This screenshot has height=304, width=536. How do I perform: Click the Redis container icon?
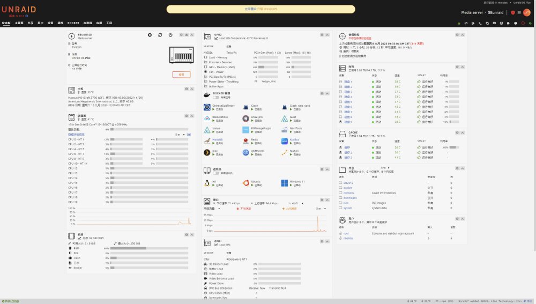tap(245, 141)
